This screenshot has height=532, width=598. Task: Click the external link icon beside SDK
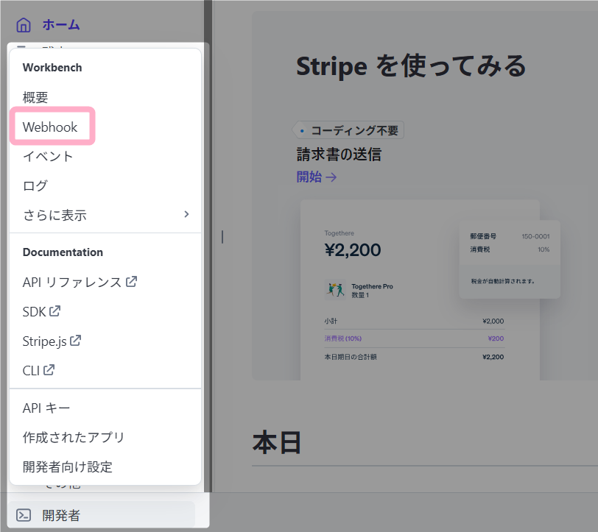tap(54, 311)
